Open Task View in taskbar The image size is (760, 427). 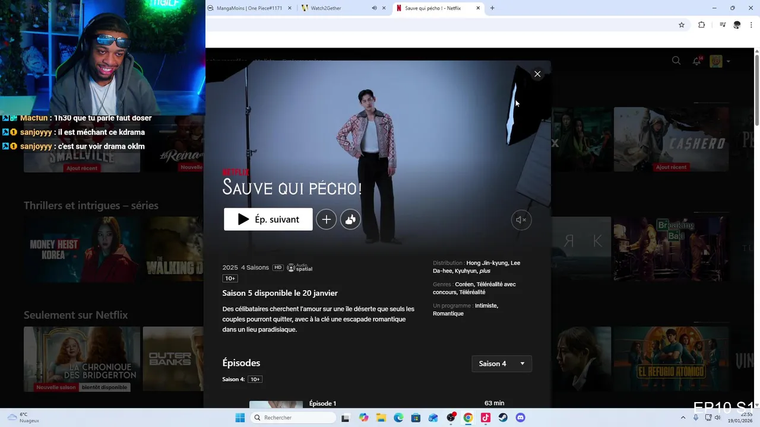(x=346, y=418)
